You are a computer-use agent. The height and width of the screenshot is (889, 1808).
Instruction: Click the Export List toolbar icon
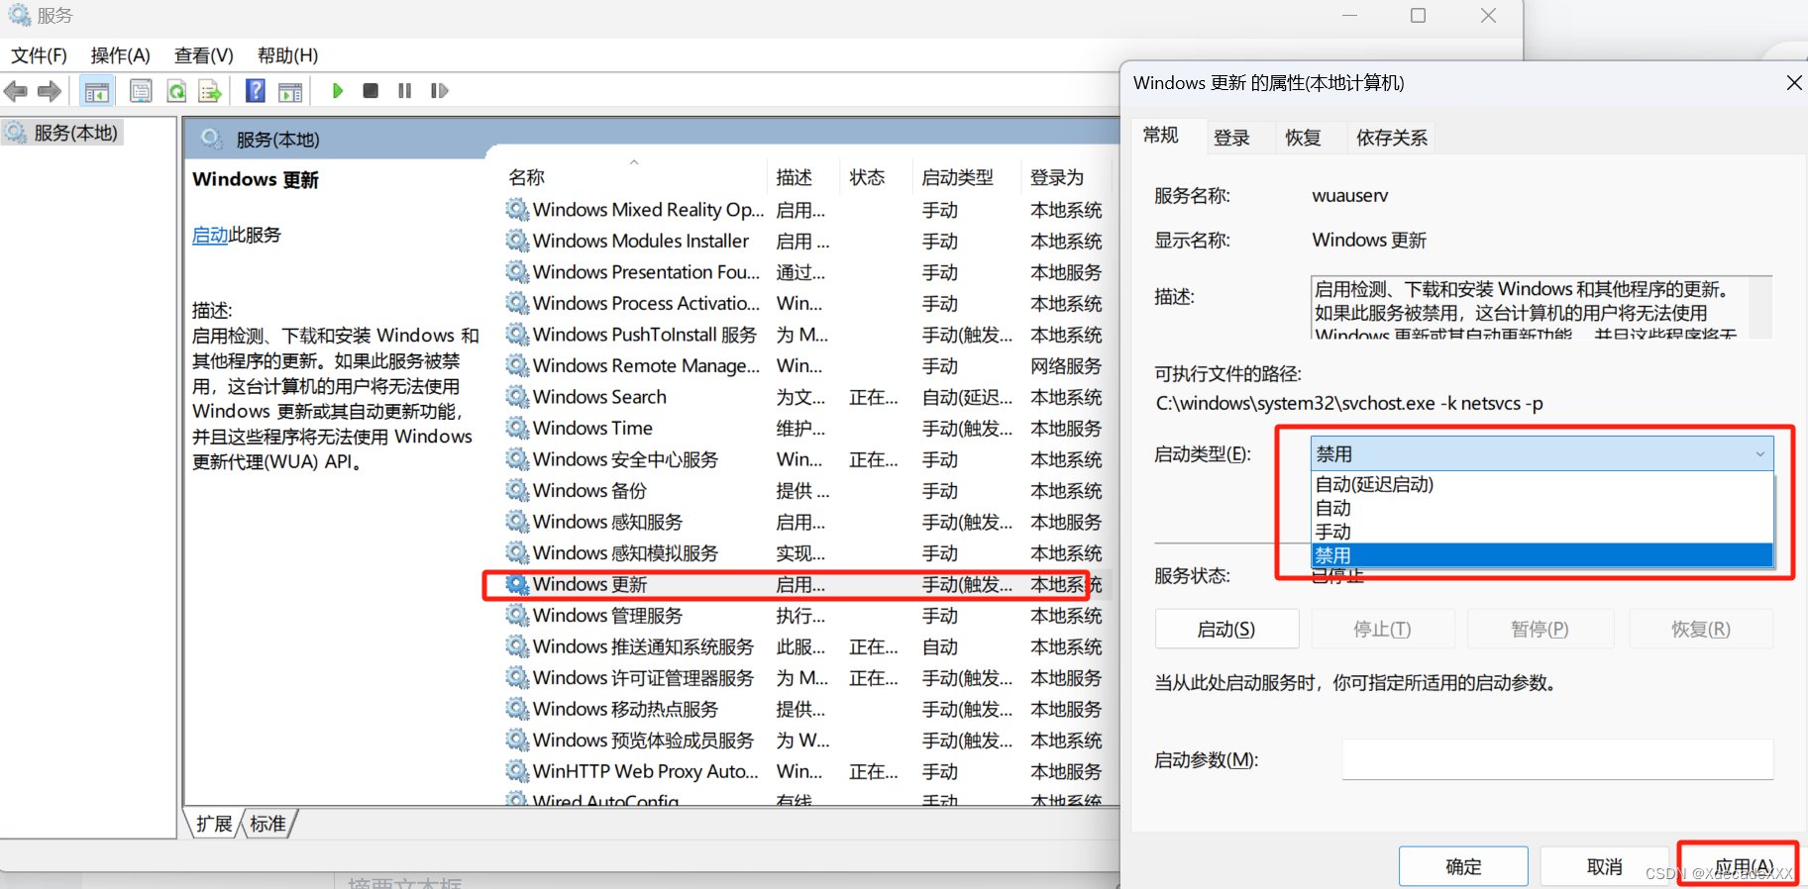[x=209, y=91]
